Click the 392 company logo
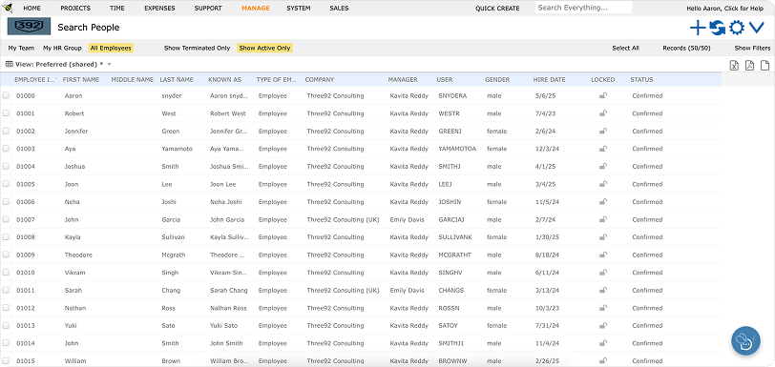Viewport: 775px width, 367px height. 29,27
